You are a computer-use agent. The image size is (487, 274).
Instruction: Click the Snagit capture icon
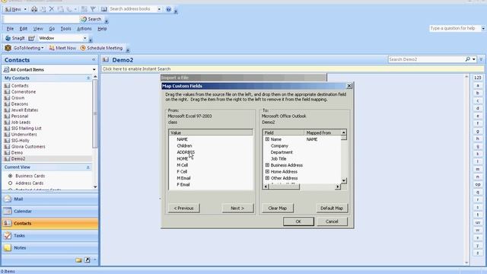(8, 38)
